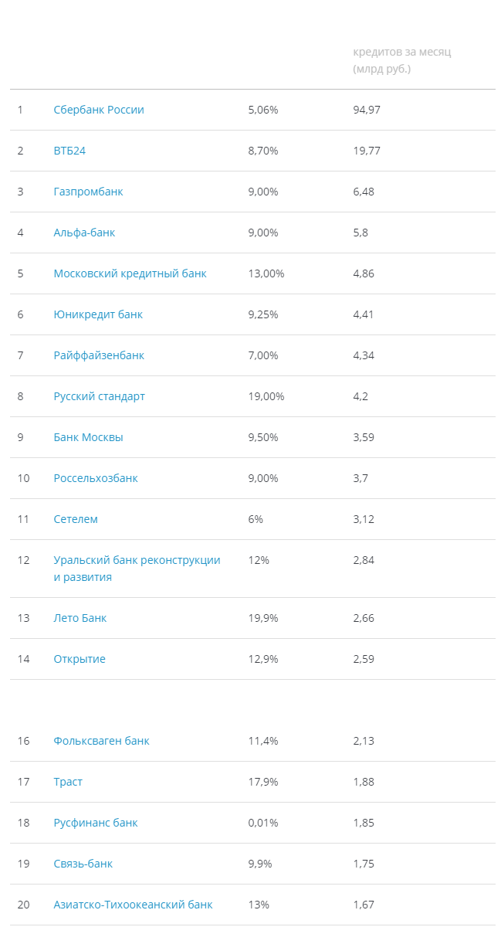Click the Уральский банк реконструкции и развития link

[x=137, y=569]
